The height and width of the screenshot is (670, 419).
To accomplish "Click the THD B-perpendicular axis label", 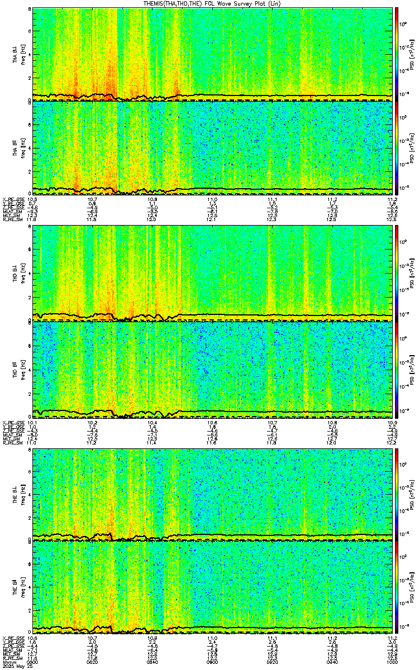I will tap(16, 274).
